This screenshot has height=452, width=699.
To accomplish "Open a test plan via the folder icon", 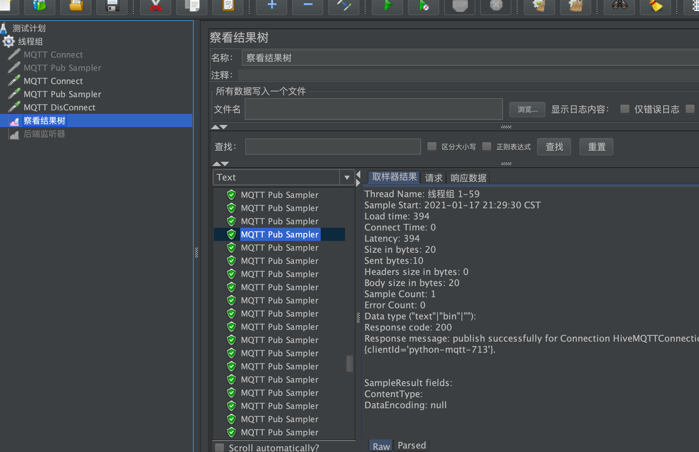I will (x=76, y=6).
